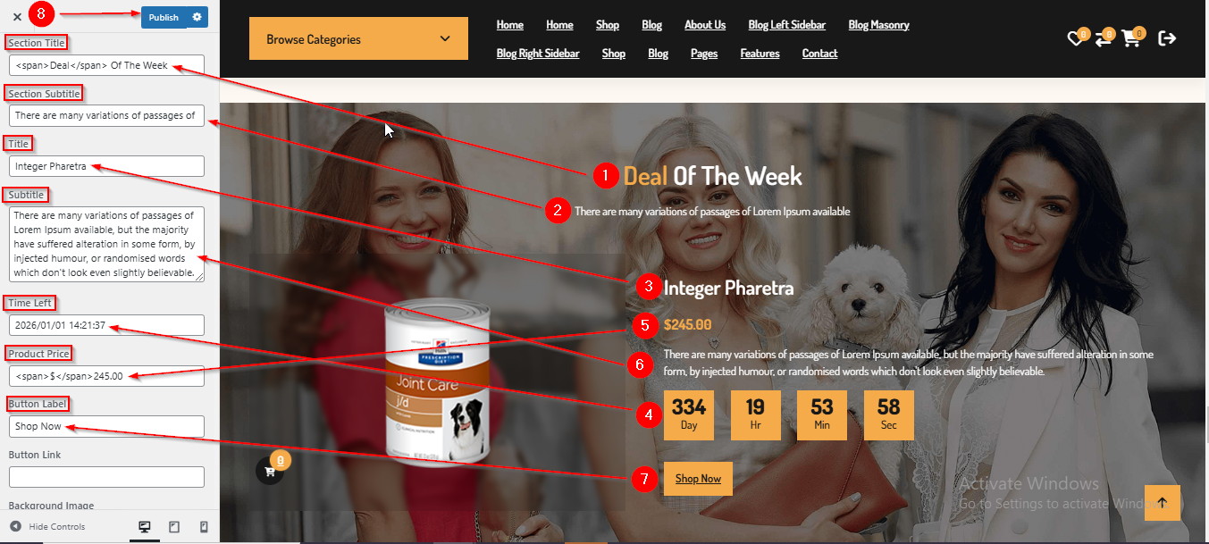The height and width of the screenshot is (544, 1209).
Task: Open the Pages menu item
Action: (x=704, y=54)
